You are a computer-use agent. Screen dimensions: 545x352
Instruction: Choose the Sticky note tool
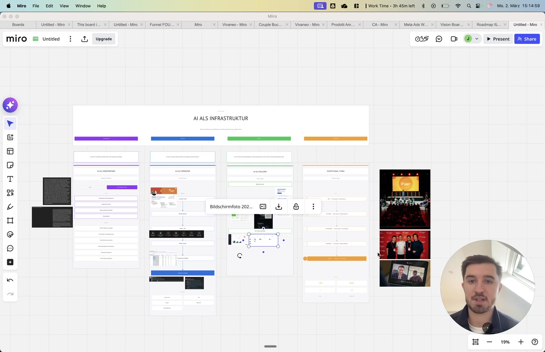10,165
